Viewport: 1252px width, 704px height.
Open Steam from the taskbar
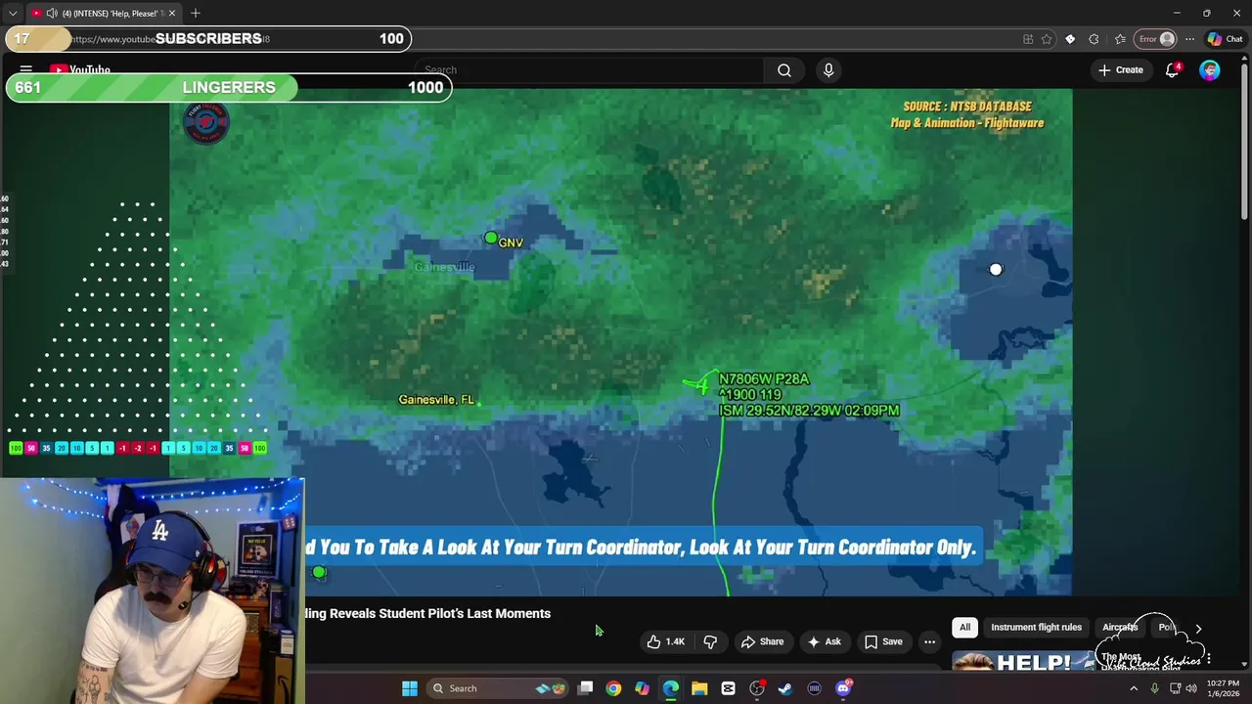pyautogui.click(x=785, y=688)
